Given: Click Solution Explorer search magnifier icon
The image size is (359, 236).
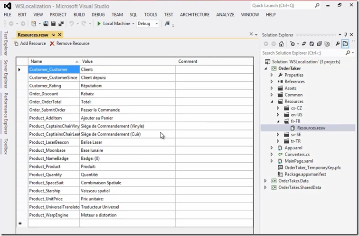Looking at the screenshot, I should tap(348, 53).
